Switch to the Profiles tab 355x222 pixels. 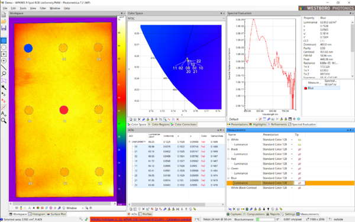(x=145, y=214)
